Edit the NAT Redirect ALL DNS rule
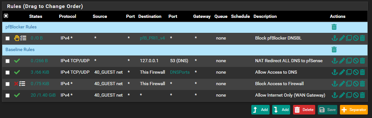372x118 pixels. pos(342,61)
